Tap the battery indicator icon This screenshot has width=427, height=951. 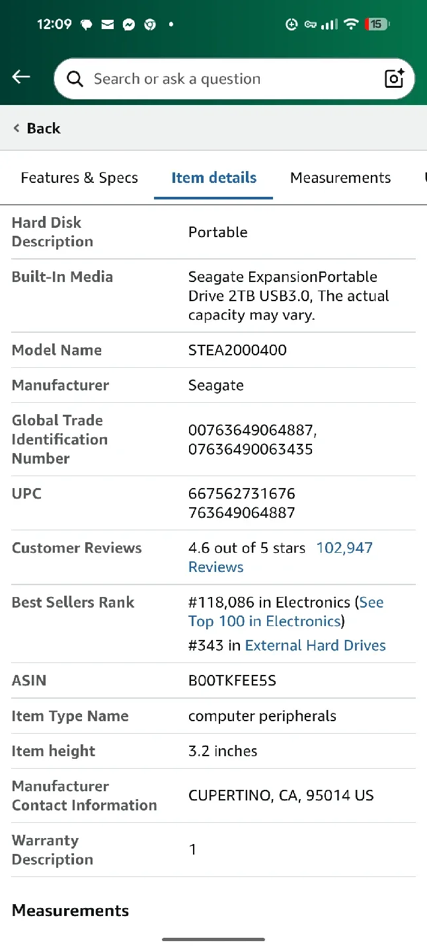tap(377, 24)
